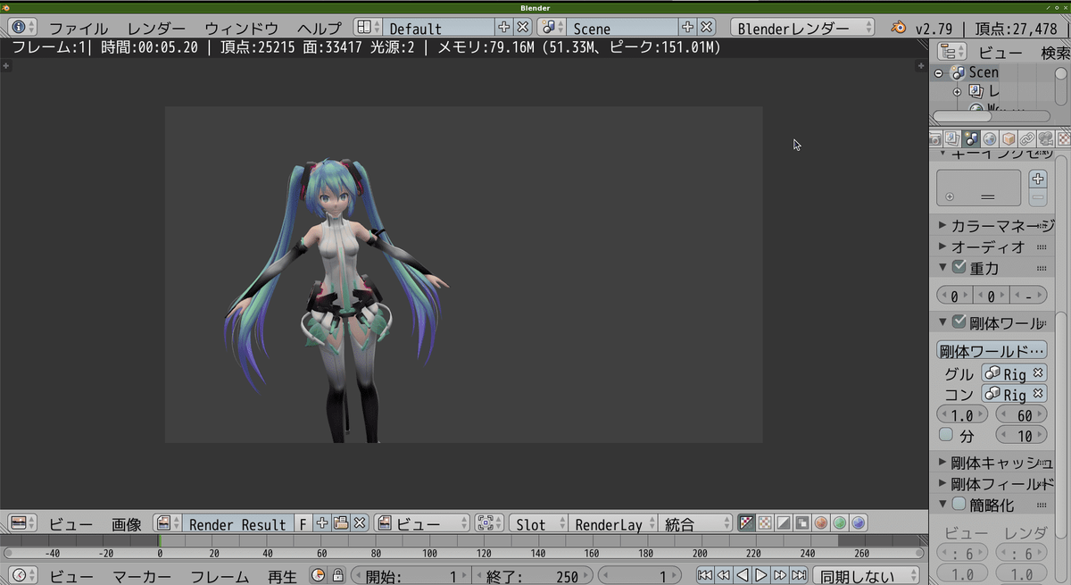
Task: Open the Texture properties tab (checker icon)
Action: point(1064,138)
